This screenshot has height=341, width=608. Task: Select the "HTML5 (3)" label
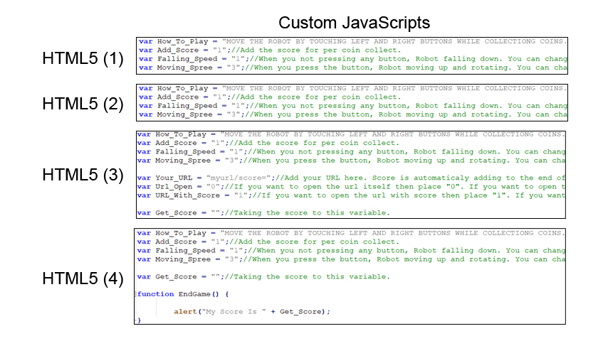coord(83,175)
